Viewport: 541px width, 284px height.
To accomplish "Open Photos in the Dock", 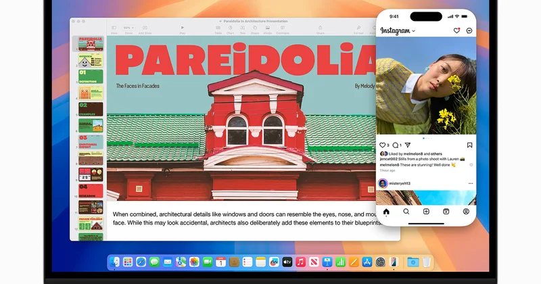I will click(194, 262).
